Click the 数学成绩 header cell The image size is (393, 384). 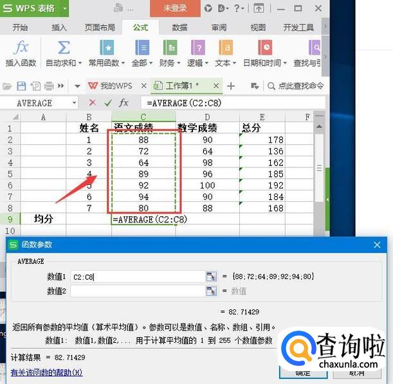coord(208,128)
